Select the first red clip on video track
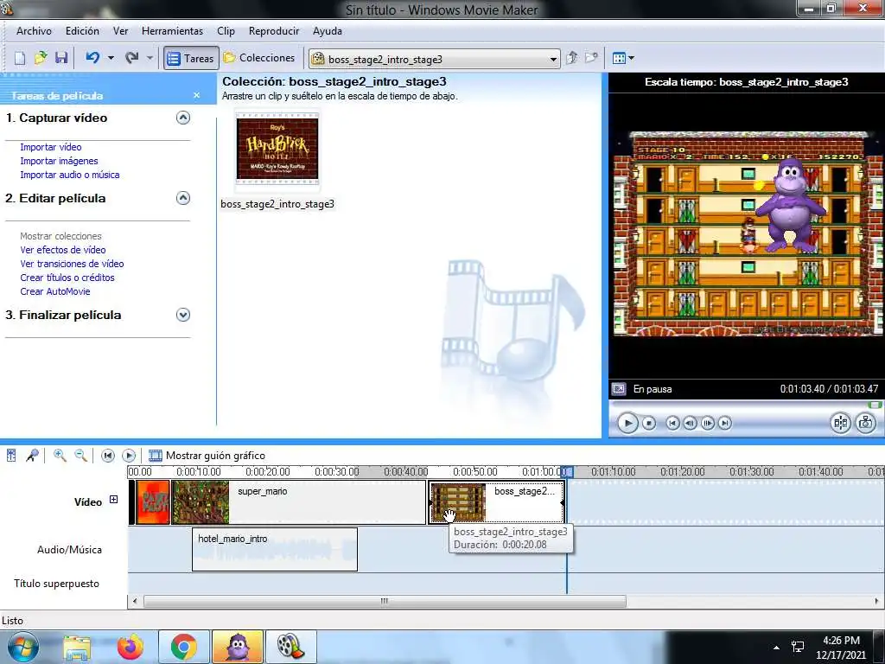Viewport: 885px width, 664px height. tap(153, 502)
